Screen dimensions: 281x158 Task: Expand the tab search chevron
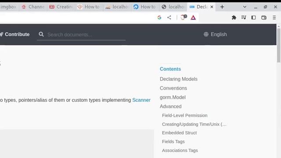(245, 7)
